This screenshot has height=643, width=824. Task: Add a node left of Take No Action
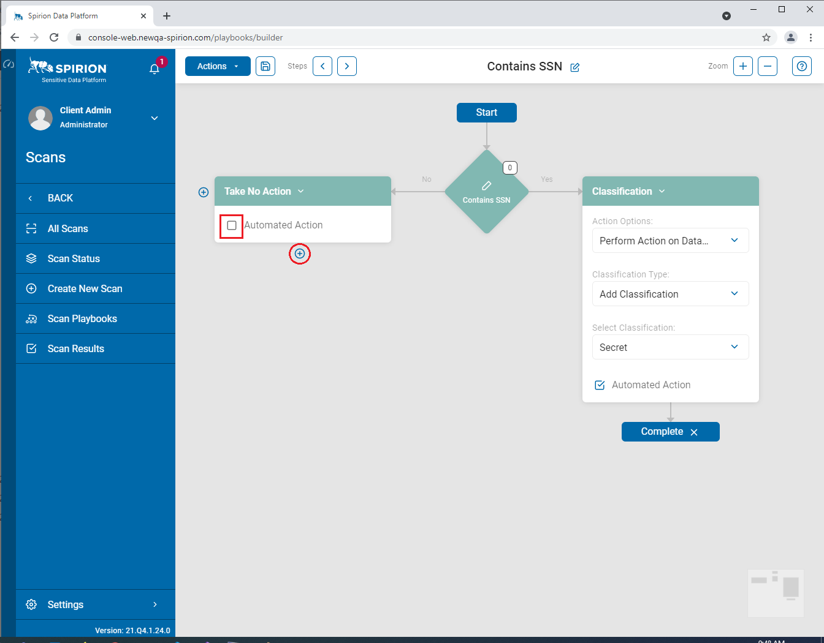pos(204,192)
